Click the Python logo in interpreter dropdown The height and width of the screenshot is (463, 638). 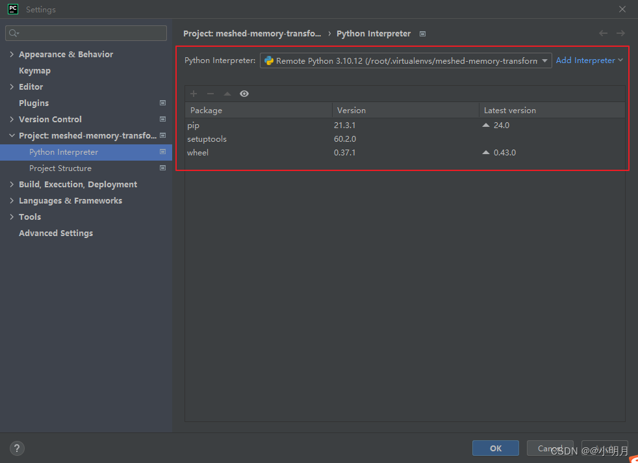pyautogui.click(x=269, y=60)
